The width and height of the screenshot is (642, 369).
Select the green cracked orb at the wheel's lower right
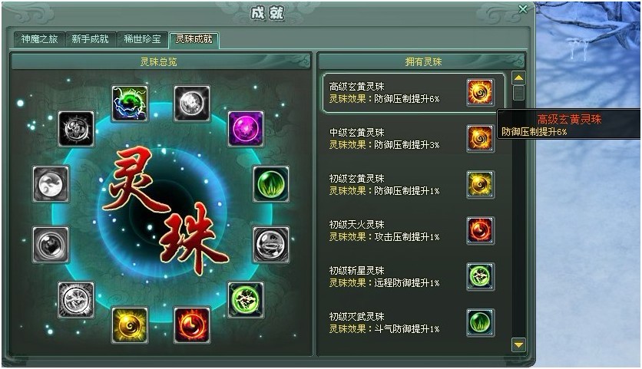click(x=246, y=299)
